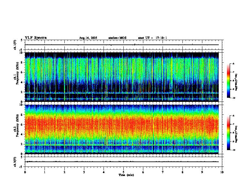
Task: Click the 2 kHz tick on ch.2 frequency axis
Action: click(x=22, y=144)
